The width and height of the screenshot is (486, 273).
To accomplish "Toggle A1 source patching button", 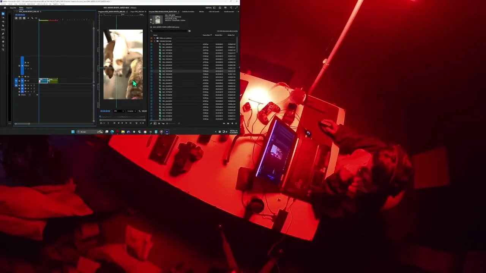I will (16, 85).
